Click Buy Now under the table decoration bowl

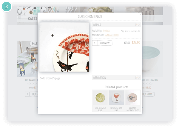[148, 94]
